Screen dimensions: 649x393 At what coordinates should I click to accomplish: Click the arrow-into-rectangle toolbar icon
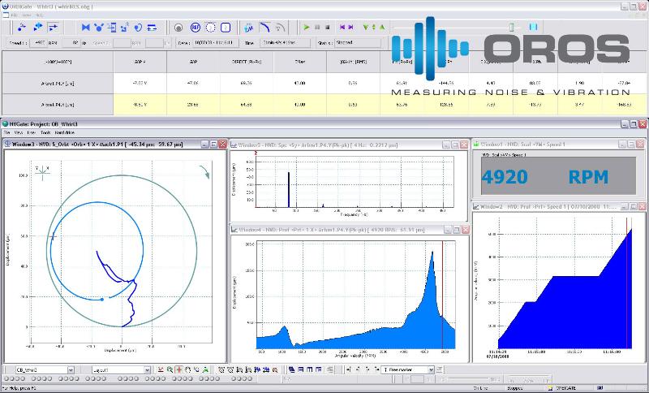tap(112, 28)
